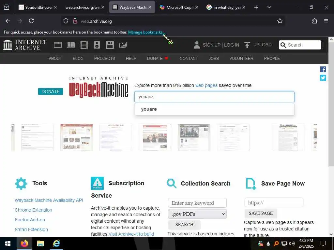Viewport: 334px width, 250px height.
Task: Open Firefox extensions puzzle icon
Action: (x=314, y=21)
